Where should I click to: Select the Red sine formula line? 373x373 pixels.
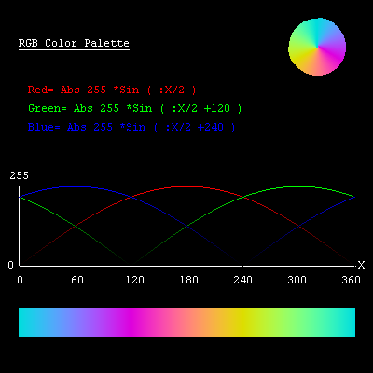coord(112,90)
